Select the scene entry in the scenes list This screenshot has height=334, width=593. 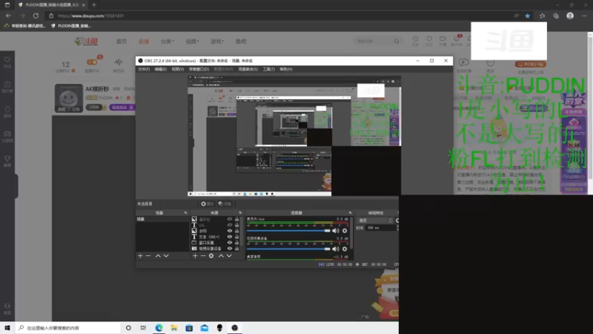click(162, 219)
